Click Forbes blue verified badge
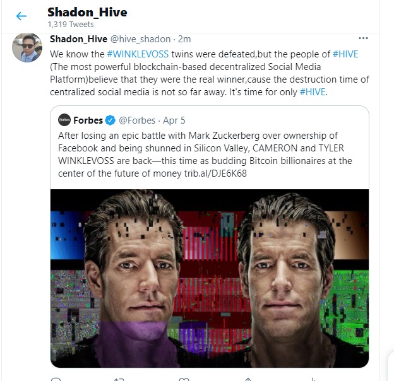 click(x=110, y=120)
